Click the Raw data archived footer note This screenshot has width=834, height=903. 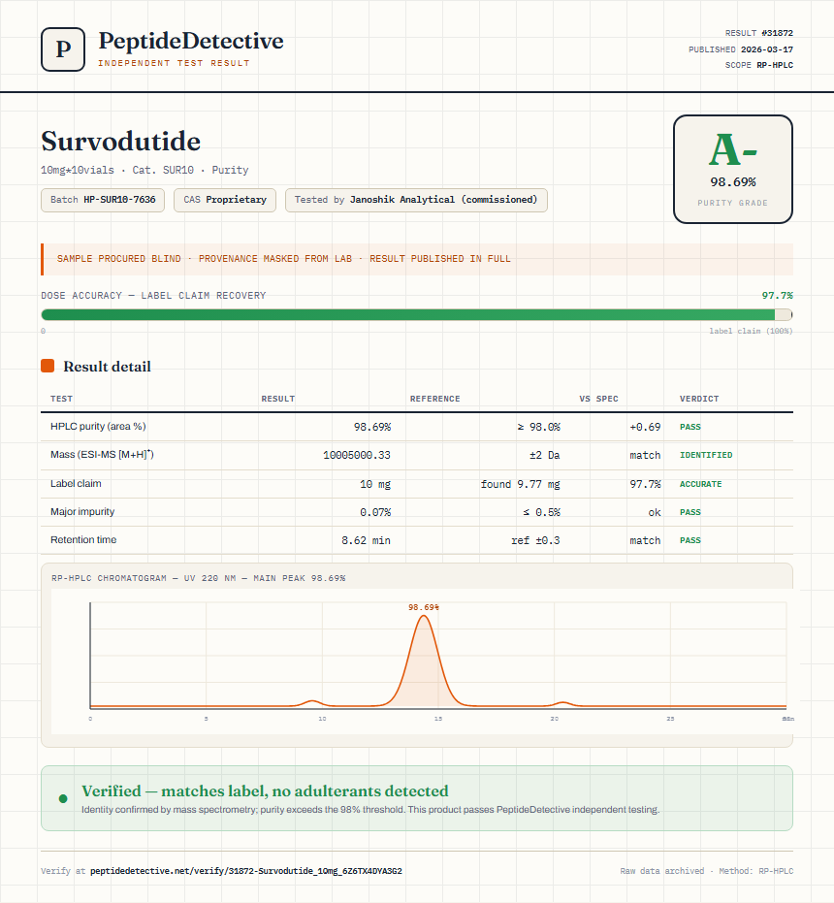click(x=707, y=871)
